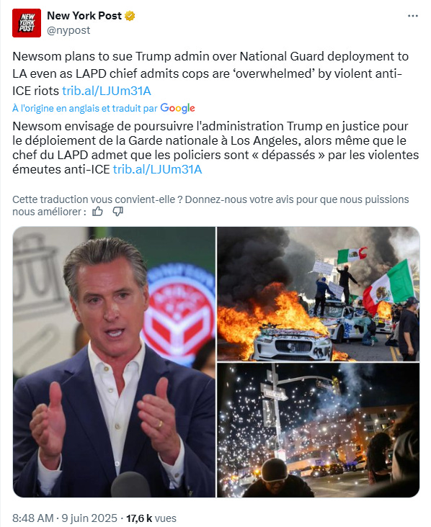Viewport: 431px width, 527px height.
Task: Open the night fireworks street photo
Action: (x=319, y=431)
